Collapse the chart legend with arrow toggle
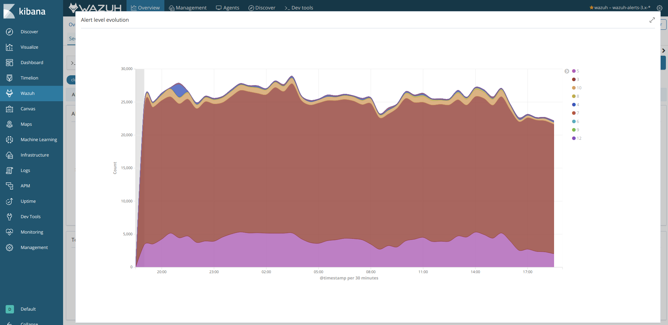 click(x=567, y=71)
